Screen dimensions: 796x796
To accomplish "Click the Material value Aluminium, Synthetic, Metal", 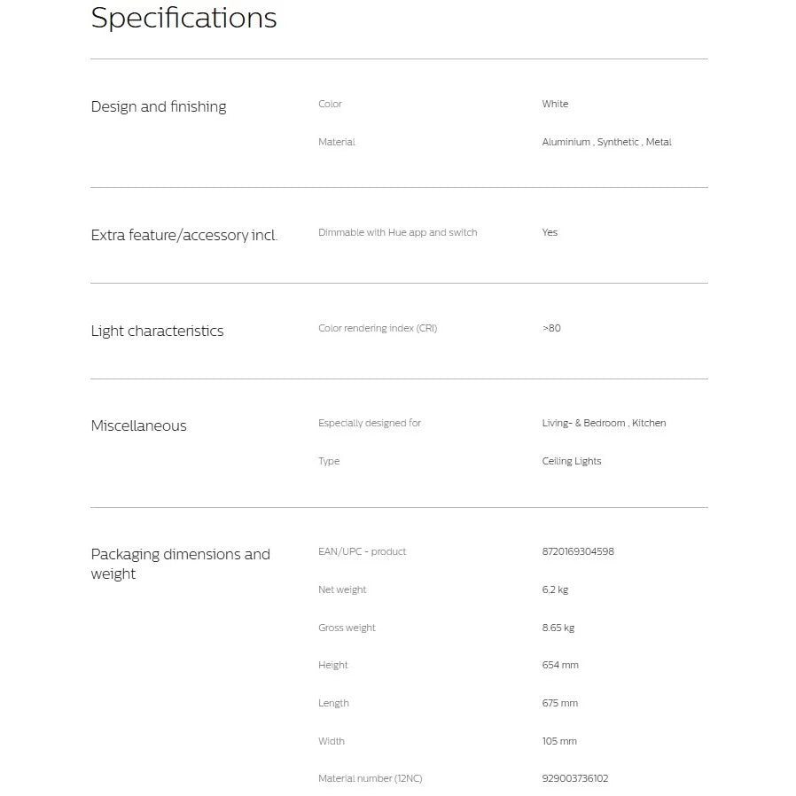I will tap(606, 142).
